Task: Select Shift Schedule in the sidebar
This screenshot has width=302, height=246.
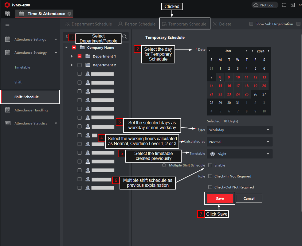Action: tap(30, 97)
